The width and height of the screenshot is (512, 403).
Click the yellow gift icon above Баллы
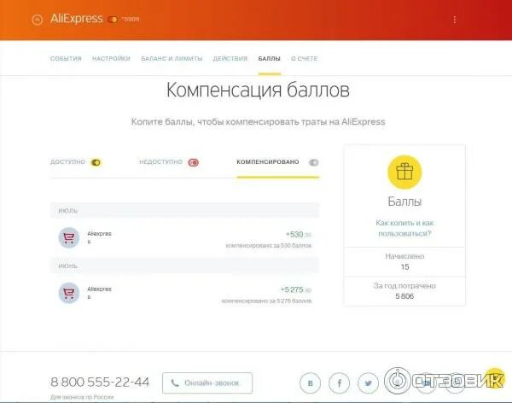(404, 172)
